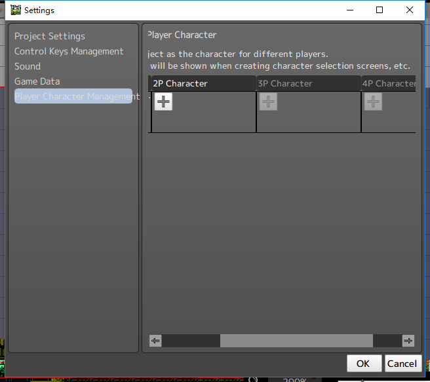The image size is (430, 382).
Task: Add a character under 2P Character
Action: click(x=163, y=102)
